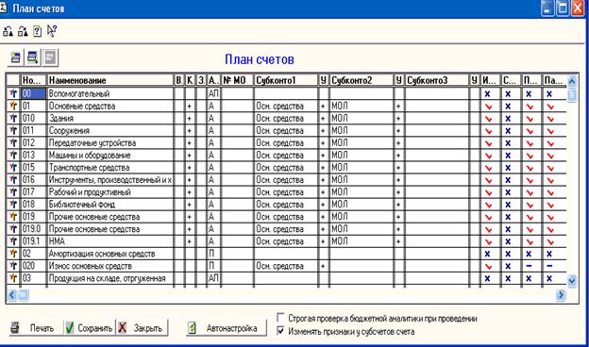Image resolution: width=589 pixels, height=347 pixels.
Task: Toggle Изменять признаки у субсчетов счета checkbox
Action: point(280,331)
